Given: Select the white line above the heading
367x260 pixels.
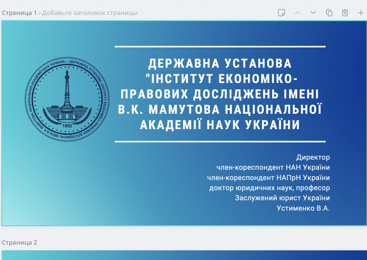Looking at the screenshot, I should click(x=220, y=47).
